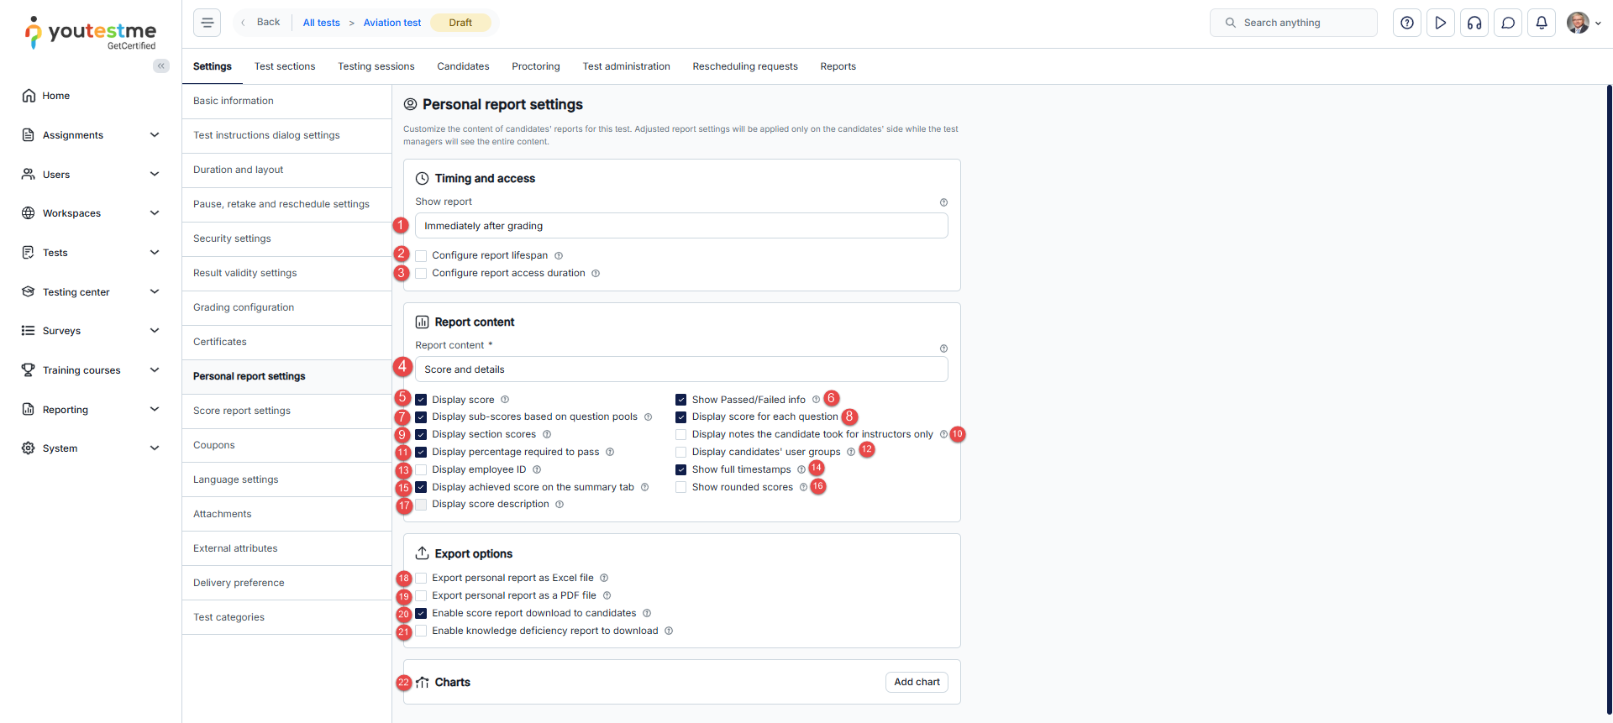Open the Reports tab
The width and height of the screenshot is (1613, 723).
[838, 66]
